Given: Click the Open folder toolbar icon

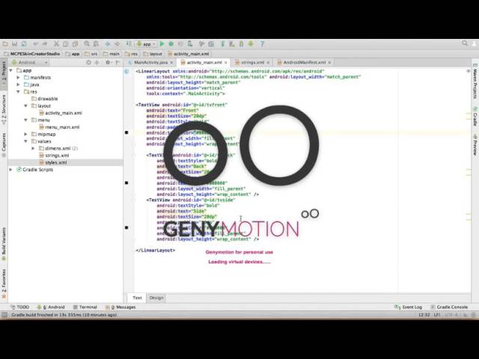Looking at the screenshot, I should click(5, 44).
